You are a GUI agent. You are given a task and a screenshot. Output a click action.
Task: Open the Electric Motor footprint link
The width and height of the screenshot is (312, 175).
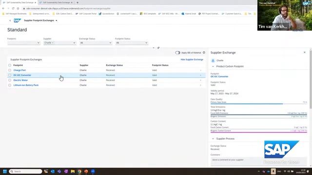click(20, 80)
